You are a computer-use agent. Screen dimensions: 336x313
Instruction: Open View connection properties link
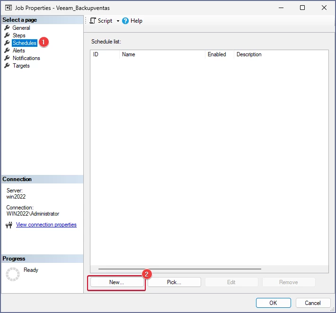(x=46, y=225)
